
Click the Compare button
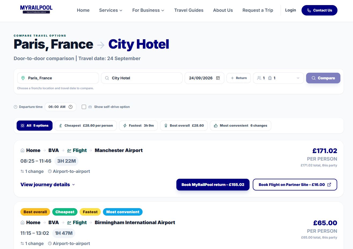323,78
